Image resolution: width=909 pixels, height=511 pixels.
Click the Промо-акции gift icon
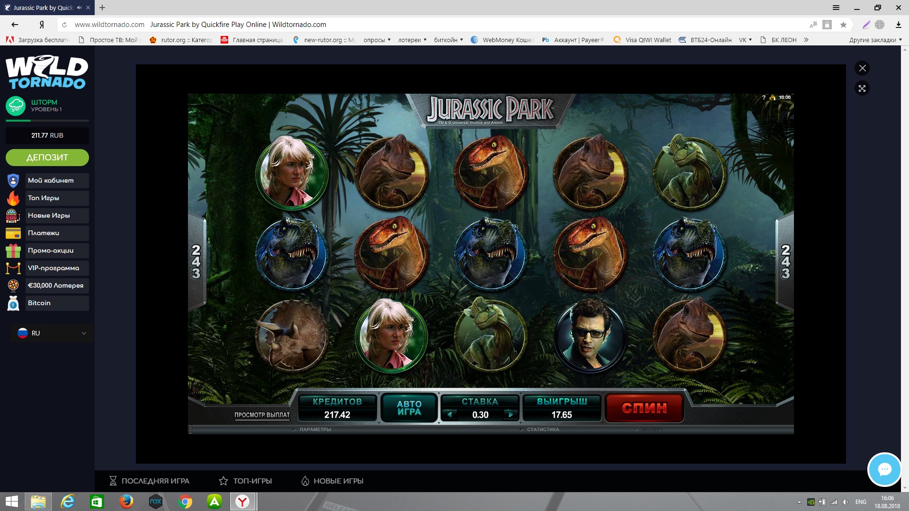click(x=13, y=251)
